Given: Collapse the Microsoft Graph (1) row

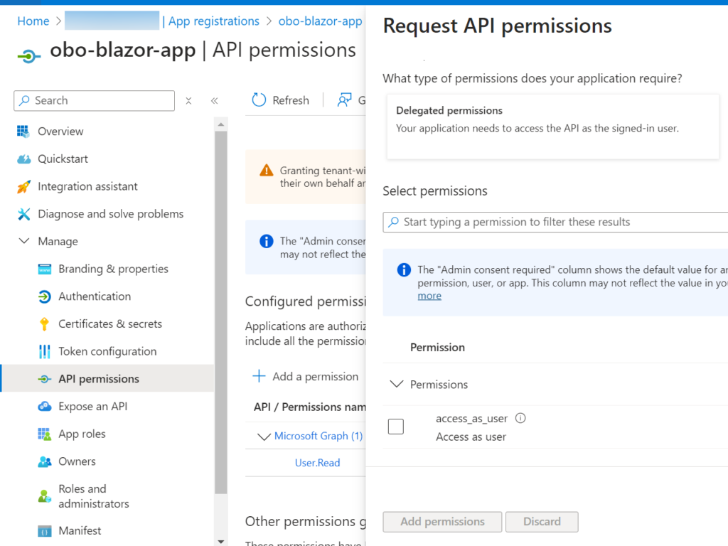Looking at the screenshot, I should tap(264, 437).
